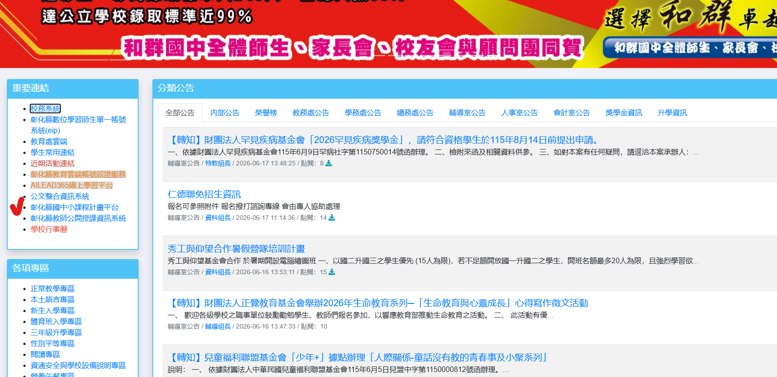
Task: Click 資料組長 author under 秀工與仰望 post
Action: pyautogui.click(x=218, y=272)
